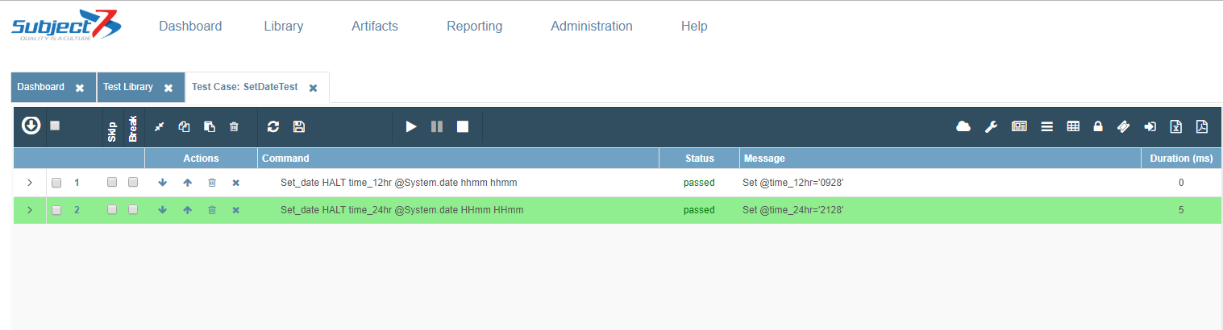The height and width of the screenshot is (330, 1223).
Task: Export the test case to PDF
Action: (x=1202, y=126)
